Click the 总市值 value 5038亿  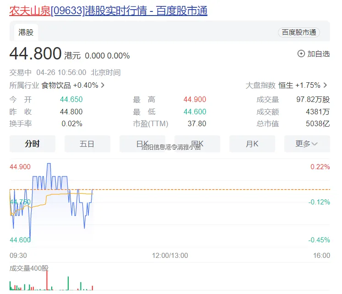pos(318,124)
